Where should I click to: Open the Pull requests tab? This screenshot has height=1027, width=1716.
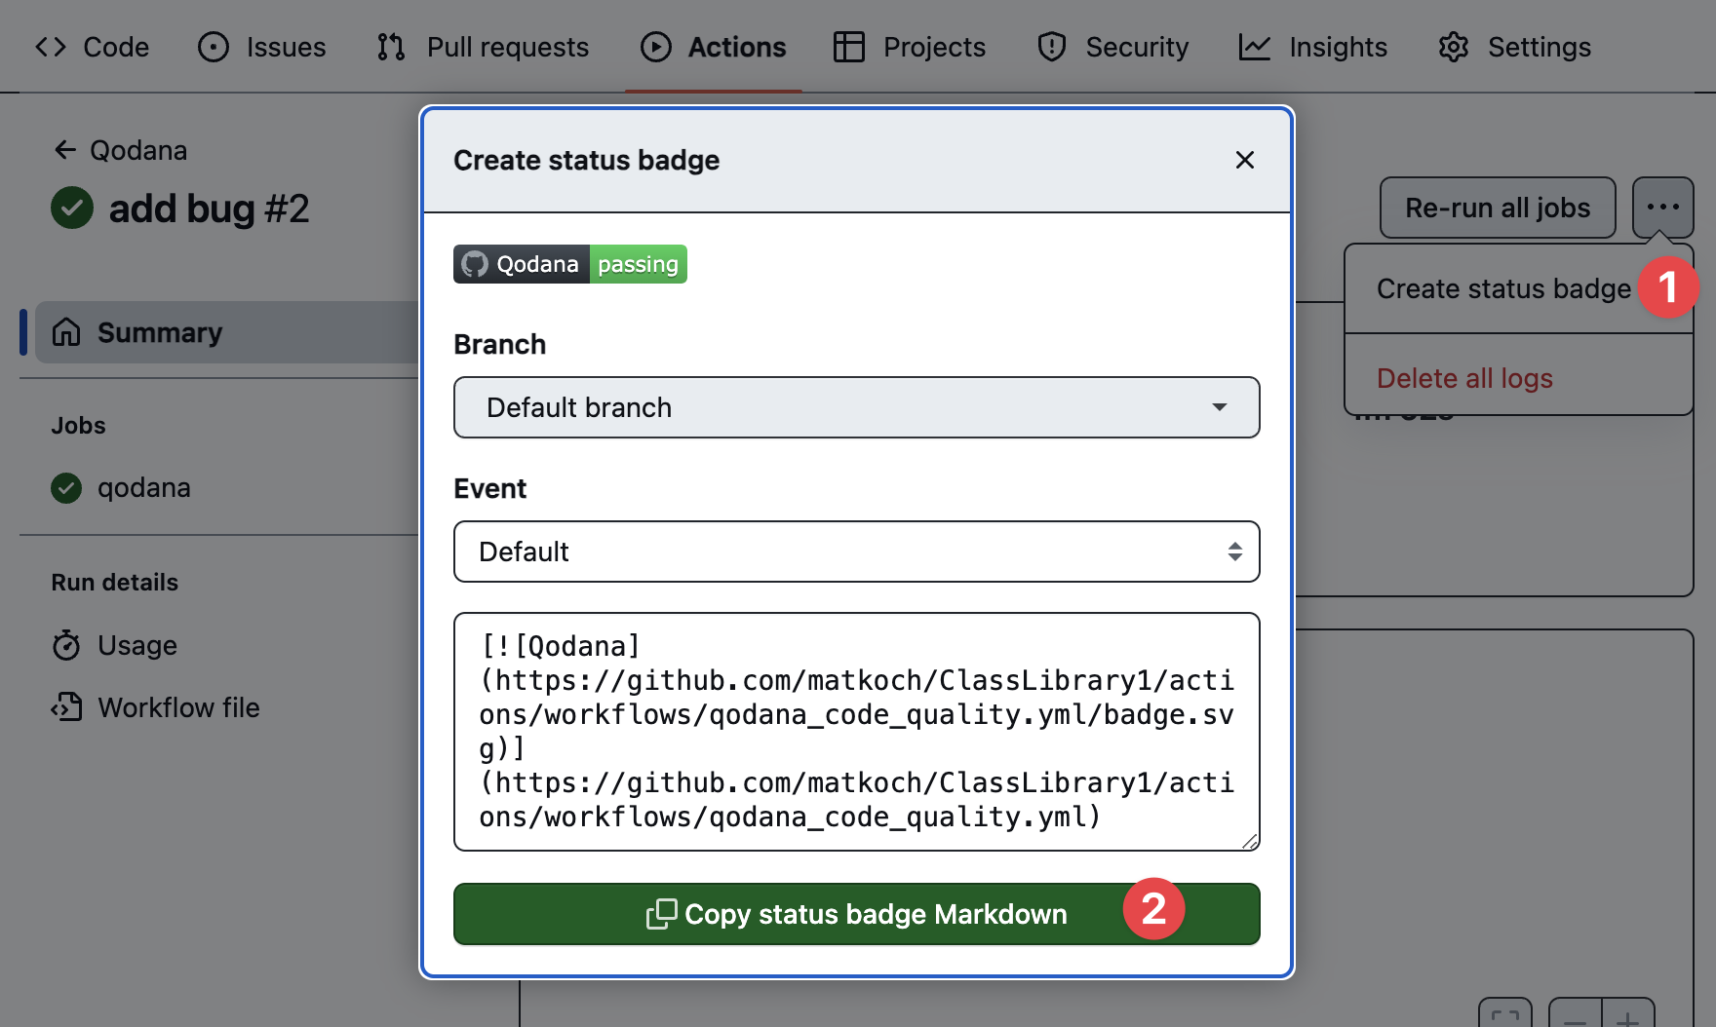pos(483,47)
